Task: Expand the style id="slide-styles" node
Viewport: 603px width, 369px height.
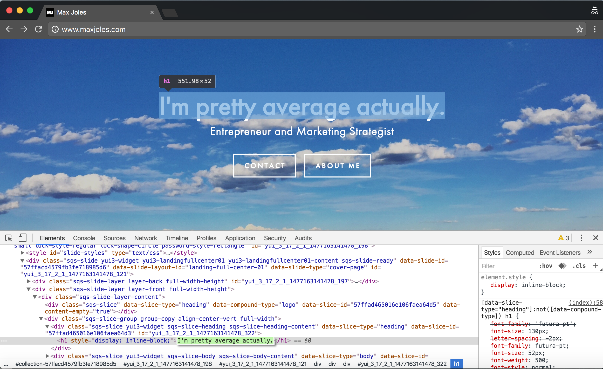Action: (22, 253)
